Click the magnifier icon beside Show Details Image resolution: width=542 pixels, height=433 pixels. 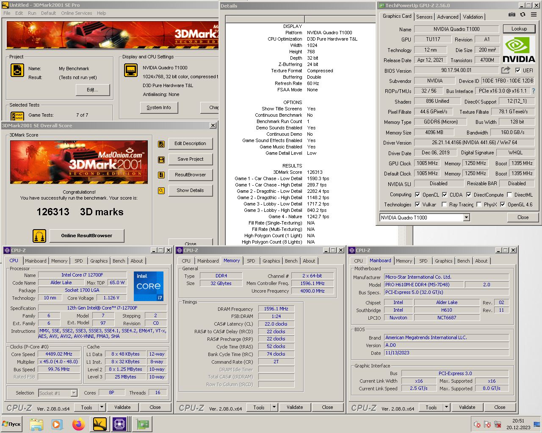click(x=161, y=191)
